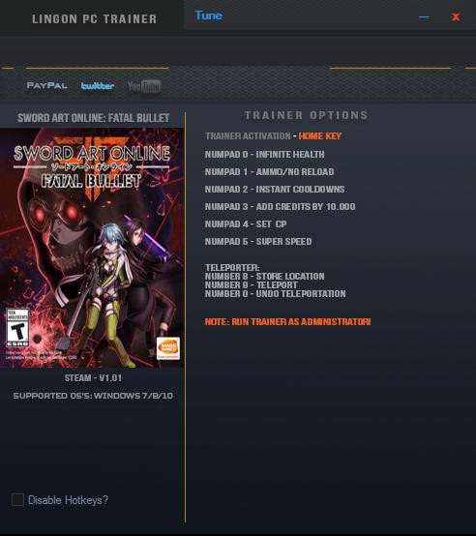The image size is (476, 536).
Task: Click the HOME KEY activation text
Action: pyautogui.click(x=320, y=136)
